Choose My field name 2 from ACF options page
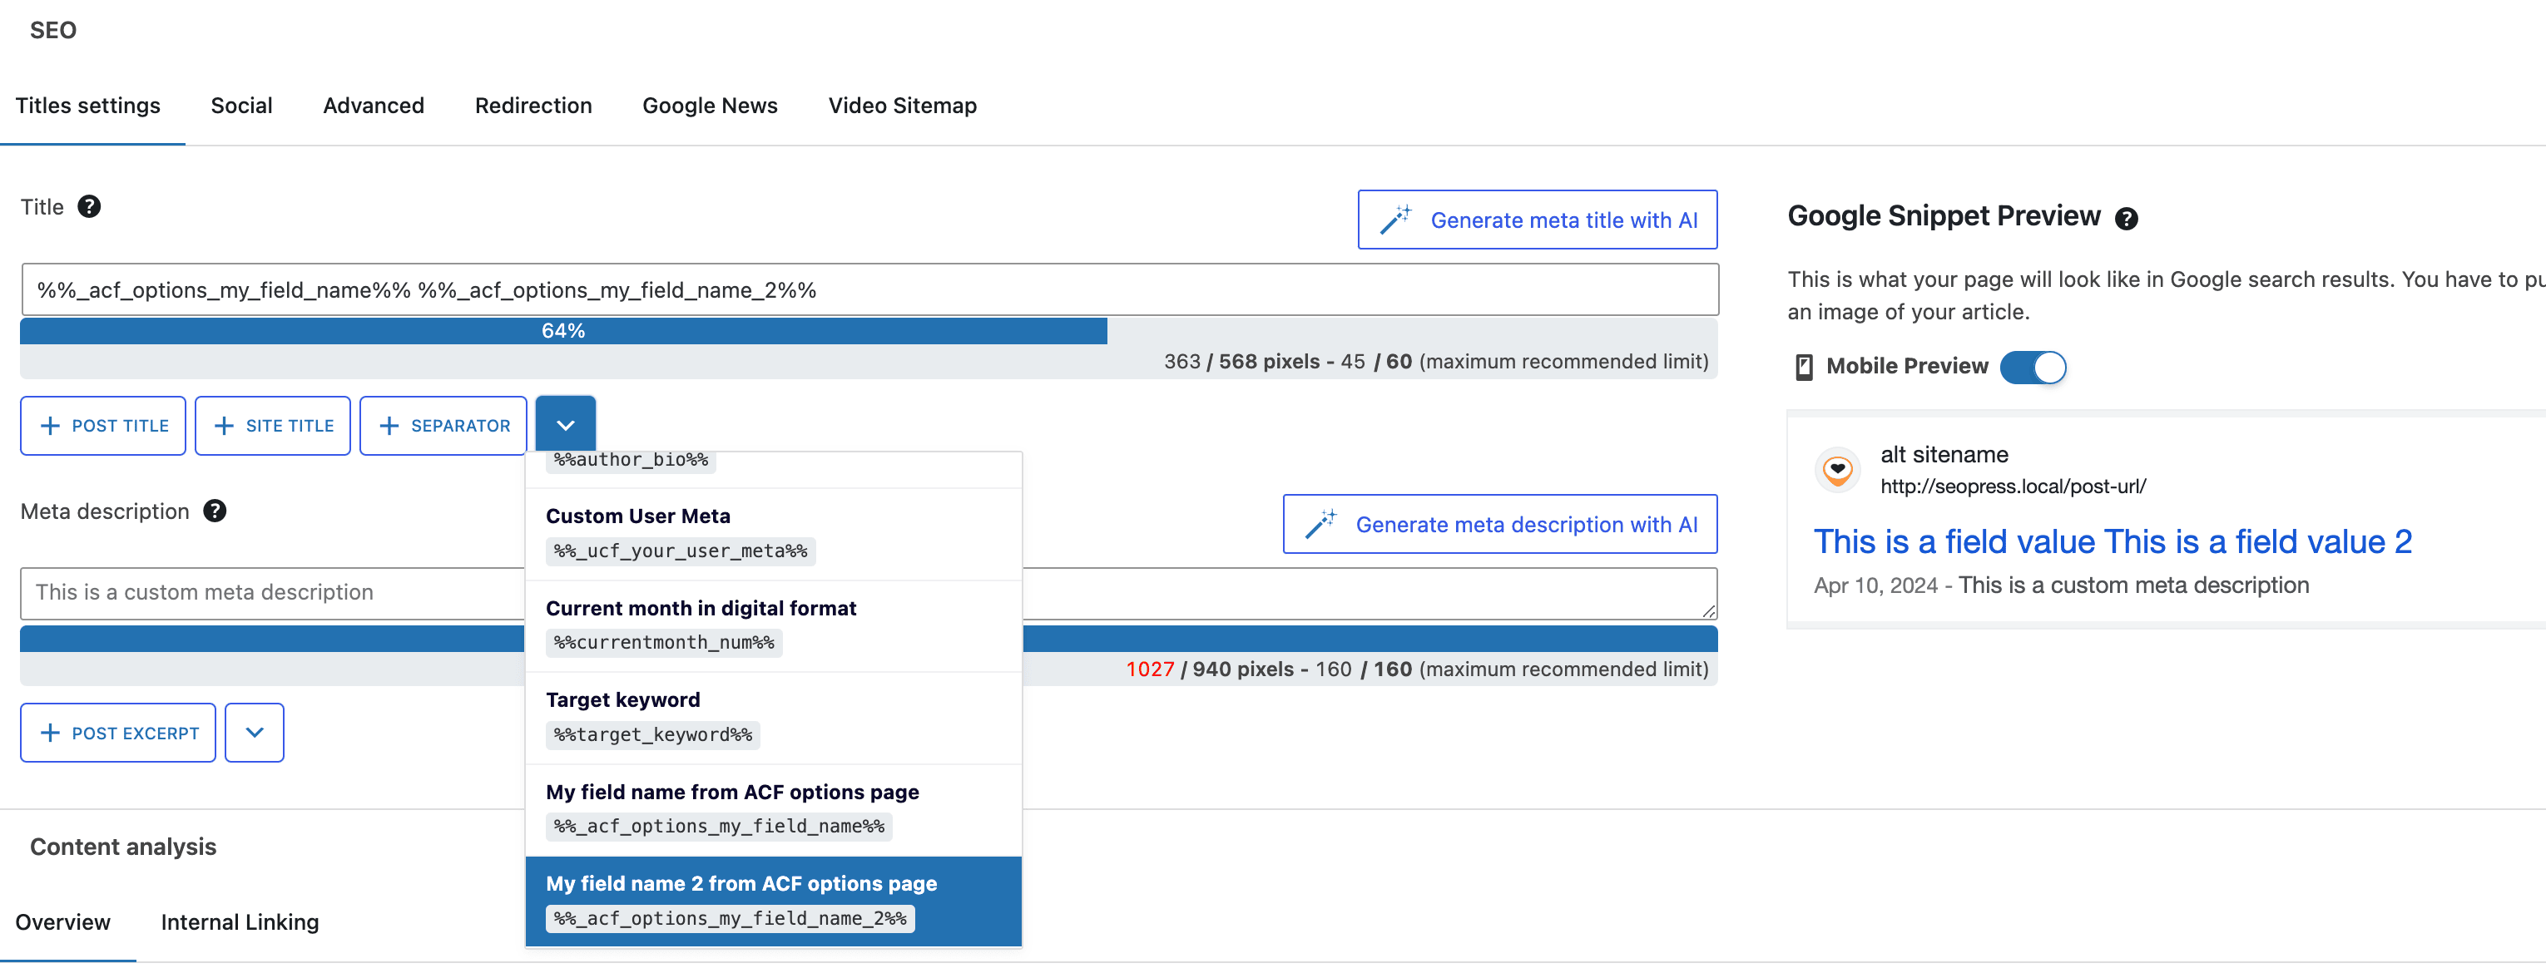2546x978 pixels. click(773, 901)
